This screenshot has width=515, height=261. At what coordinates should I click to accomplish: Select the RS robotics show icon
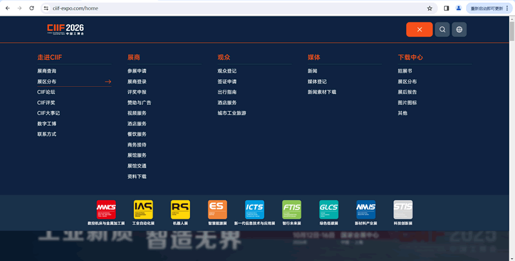point(180,209)
